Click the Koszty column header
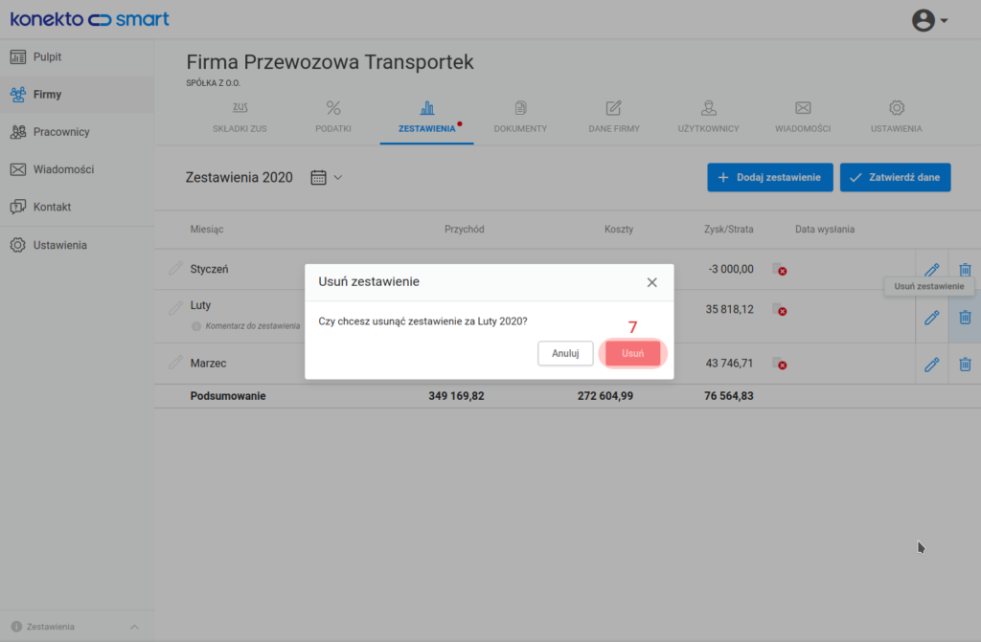Screen dimensions: 981x642 (619, 230)
